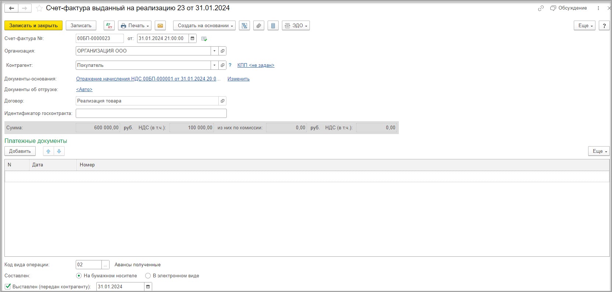The width and height of the screenshot is (612, 292).
Task: Expand the Организация dropdown arrow
Action: point(215,51)
